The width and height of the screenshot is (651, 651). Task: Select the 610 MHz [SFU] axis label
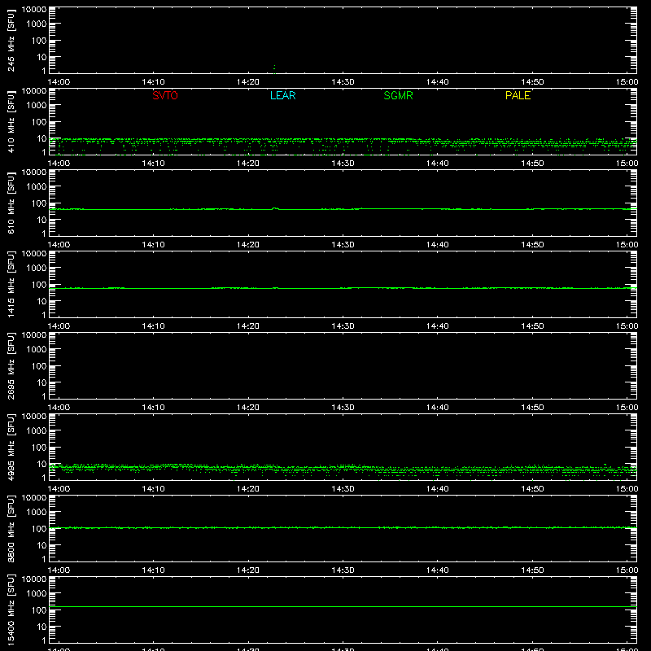click(x=11, y=203)
